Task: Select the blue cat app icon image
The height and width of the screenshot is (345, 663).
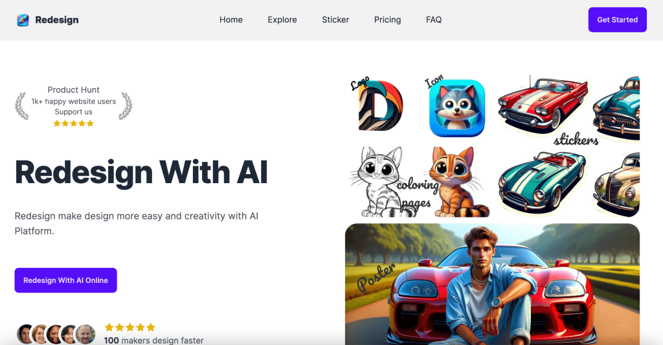Action: click(457, 108)
